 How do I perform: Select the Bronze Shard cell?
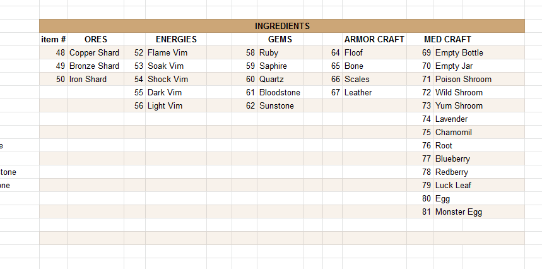pyautogui.click(x=95, y=66)
